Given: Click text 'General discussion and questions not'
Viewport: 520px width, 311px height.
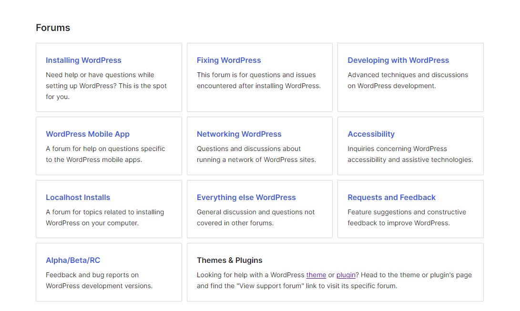Looking at the screenshot, I should point(255,212).
